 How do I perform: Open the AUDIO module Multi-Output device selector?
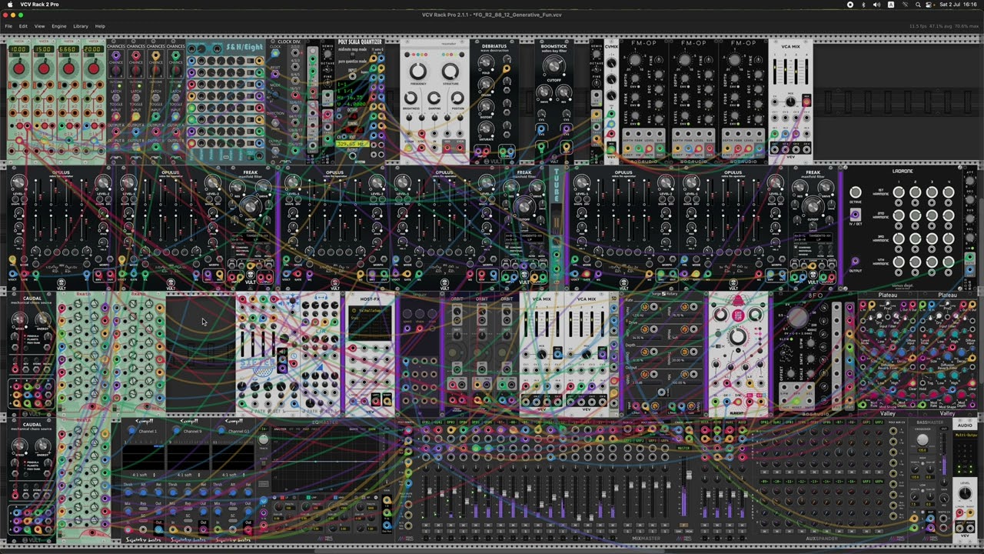(x=965, y=435)
